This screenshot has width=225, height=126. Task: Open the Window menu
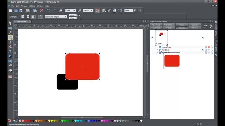pyautogui.click(x=40, y=6)
